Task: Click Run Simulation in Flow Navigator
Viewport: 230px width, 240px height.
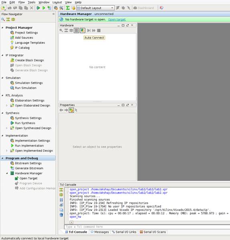Action: tap(23, 88)
